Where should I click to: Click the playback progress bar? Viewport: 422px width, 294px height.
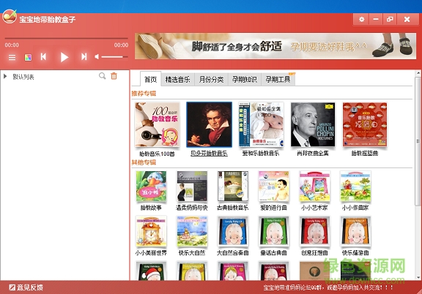click(x=66, y=39)
